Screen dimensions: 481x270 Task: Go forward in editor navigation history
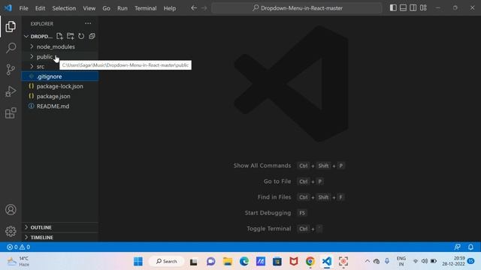coord(204,8)
